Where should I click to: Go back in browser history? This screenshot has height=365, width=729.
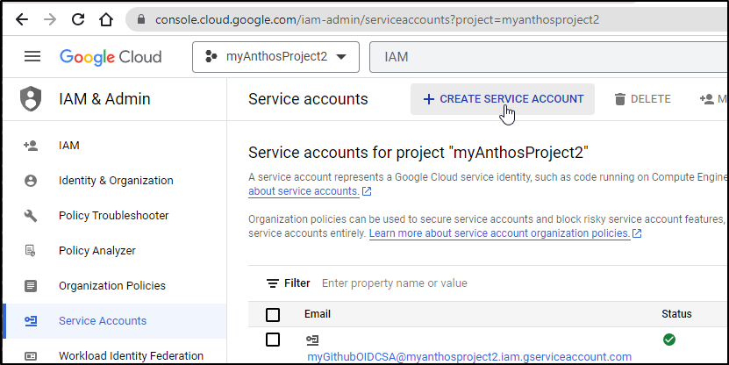click(x=22, y=19)
